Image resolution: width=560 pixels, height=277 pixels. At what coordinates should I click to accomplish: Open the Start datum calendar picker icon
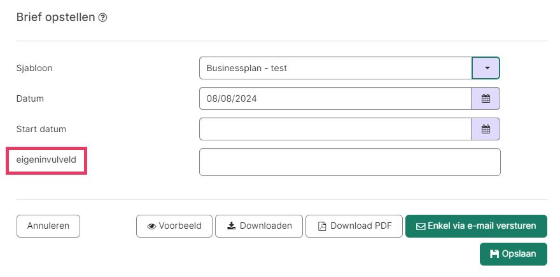[486, 129]
